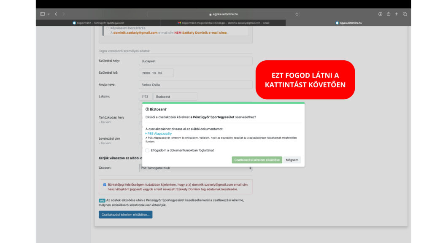Open a new tab with the plus icon

(397, 14)
